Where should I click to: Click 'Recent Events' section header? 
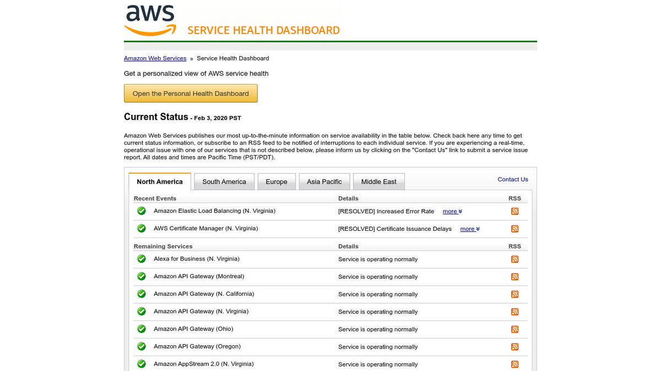click(x=155, y=198)
